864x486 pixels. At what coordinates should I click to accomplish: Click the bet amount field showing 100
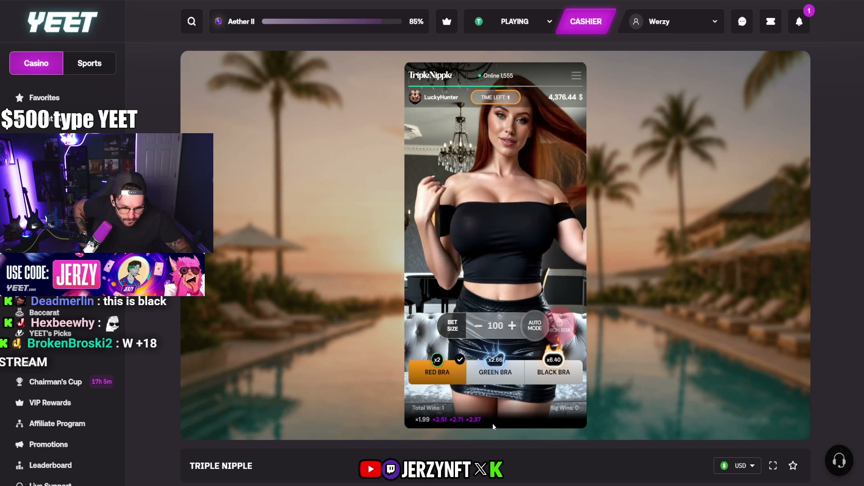pos(495,326)
